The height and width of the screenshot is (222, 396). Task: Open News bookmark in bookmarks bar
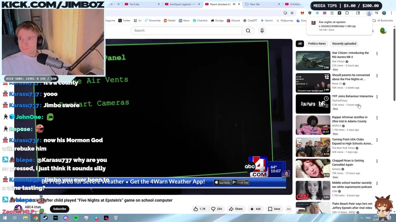[x=184, y=21]
